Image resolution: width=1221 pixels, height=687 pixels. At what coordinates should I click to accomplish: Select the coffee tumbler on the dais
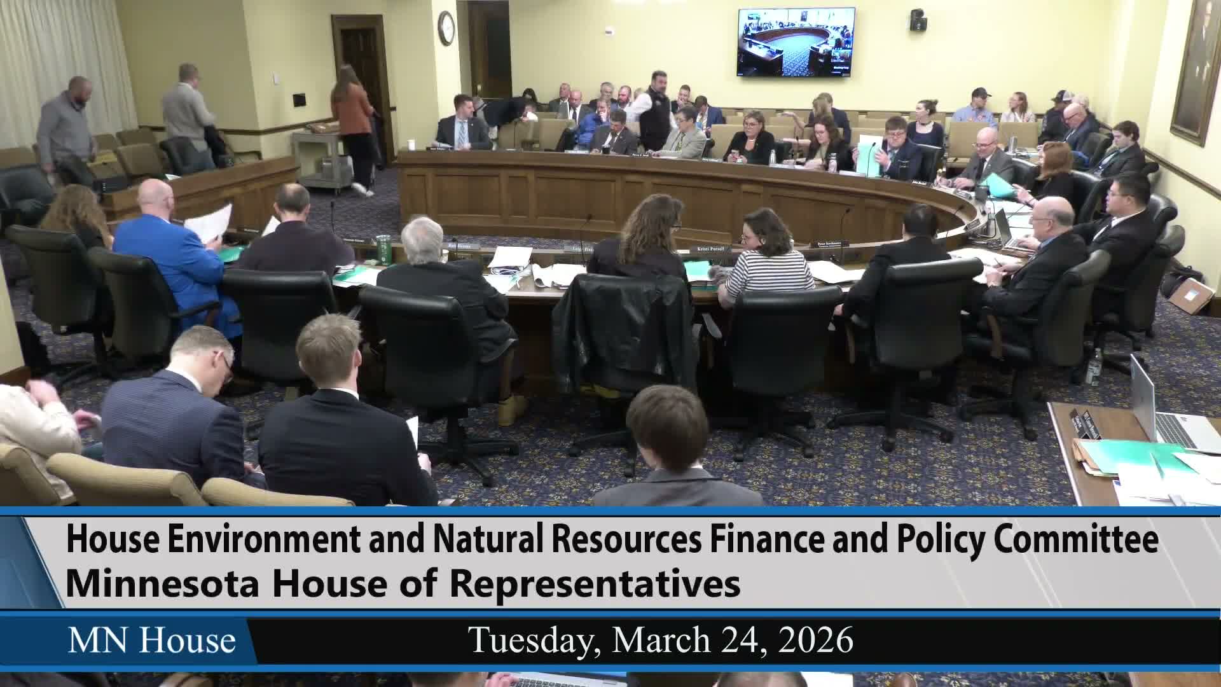coord(384,249)
